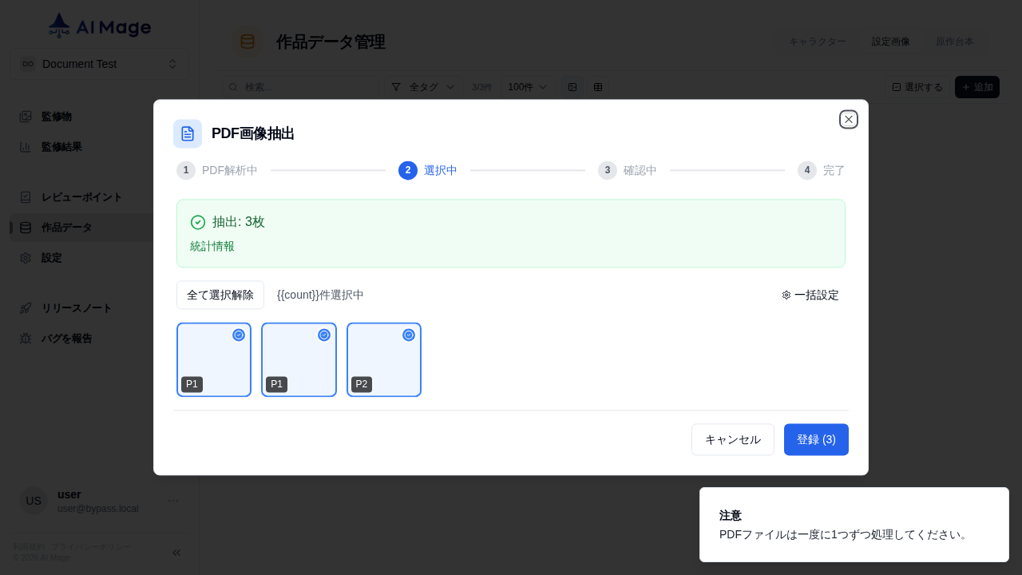Click the image view icon next to 100件 dropdown

click(572, 87)
